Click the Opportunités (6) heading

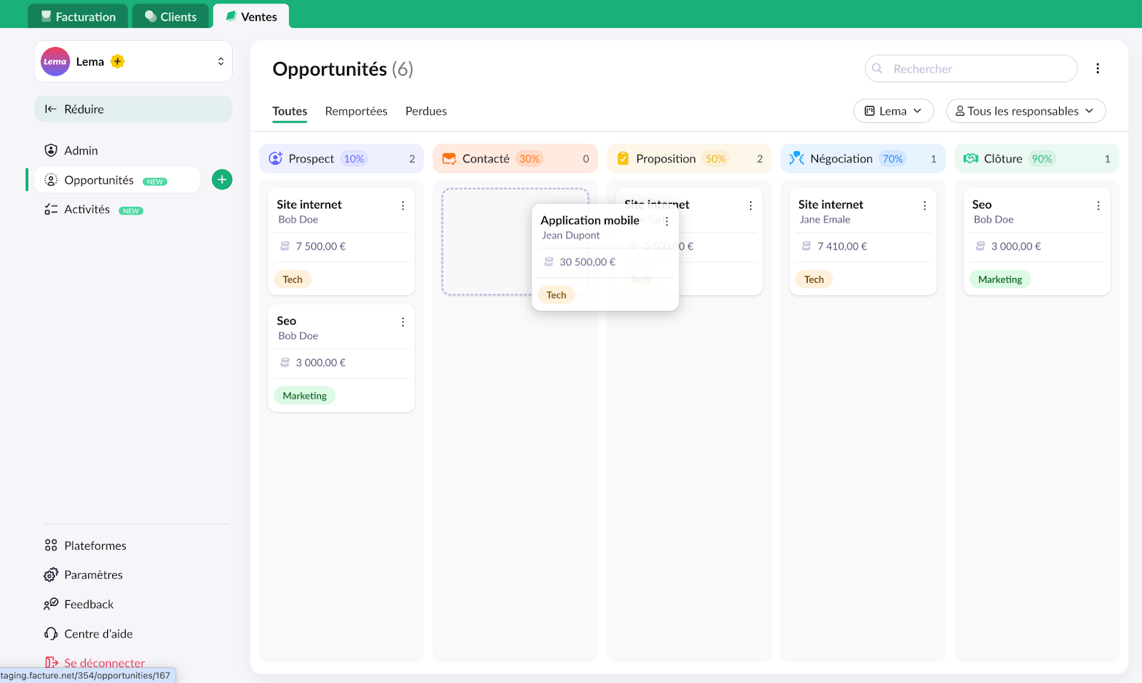(x=343, y=69)
